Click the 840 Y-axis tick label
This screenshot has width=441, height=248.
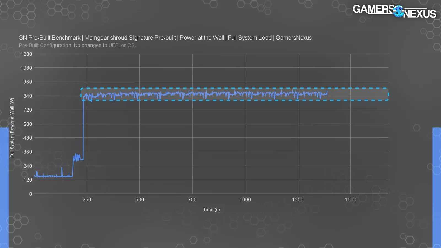tap(28, 96)
